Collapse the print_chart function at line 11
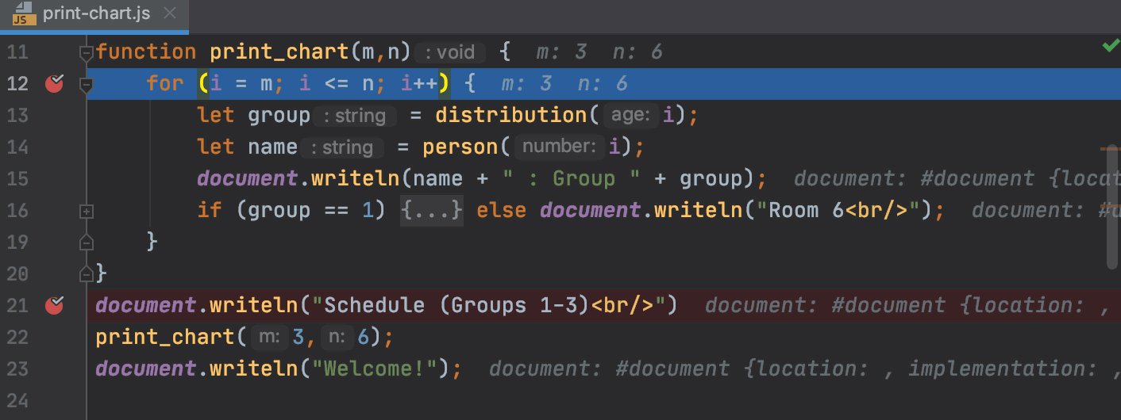 (x=87, y=53)
